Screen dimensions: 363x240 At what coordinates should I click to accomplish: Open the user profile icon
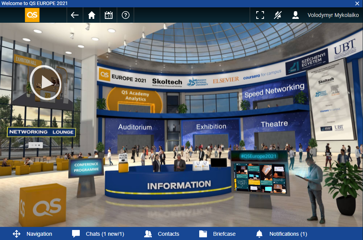[296, 15]
